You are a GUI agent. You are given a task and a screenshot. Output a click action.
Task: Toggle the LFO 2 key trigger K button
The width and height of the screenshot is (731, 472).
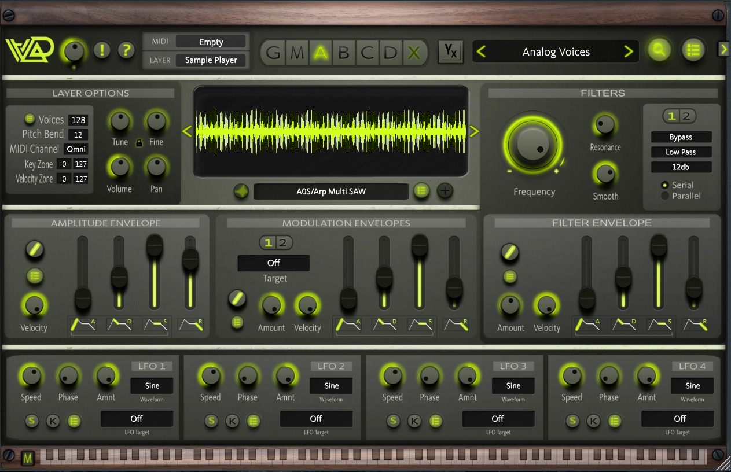(x=232, y=421)
